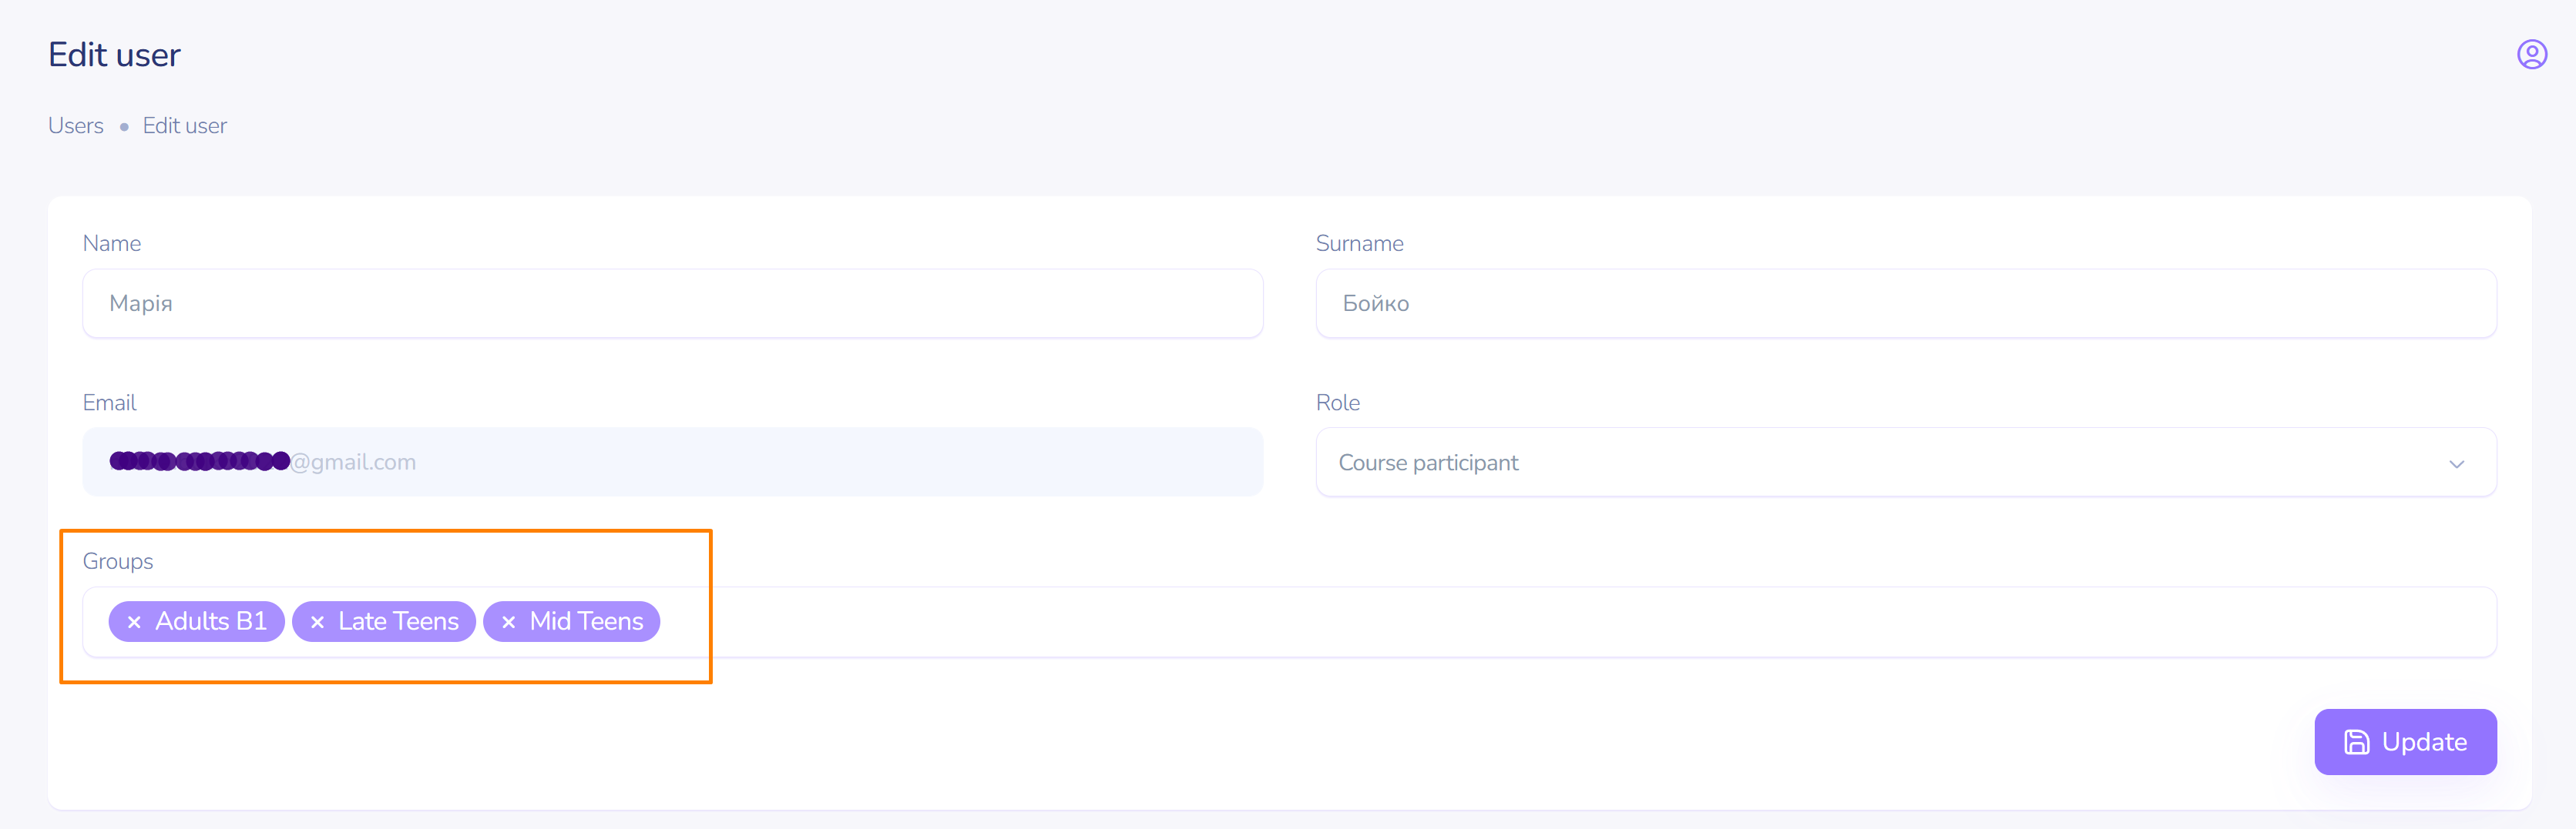The image size is (2576, 829).
Task: Click the floppy disk save icon
Action: point(2356,742)
